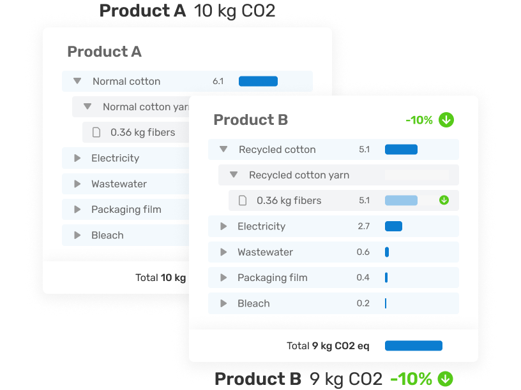Viewport: 521px width, 390px height.
Task: Collapse the Recycled cotton yarn row
Action: pos(234,175)
